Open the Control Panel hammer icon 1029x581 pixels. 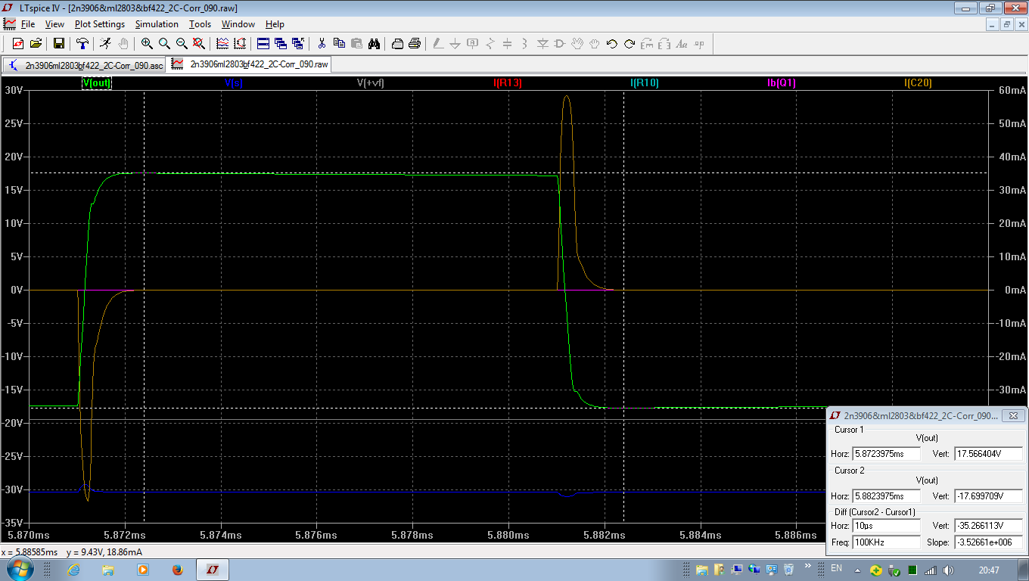tap(82, 44)
